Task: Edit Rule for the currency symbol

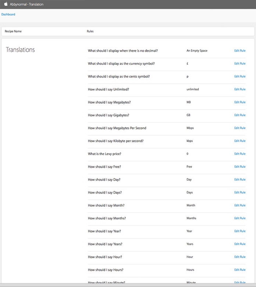Action: click(x=240, y=64)
